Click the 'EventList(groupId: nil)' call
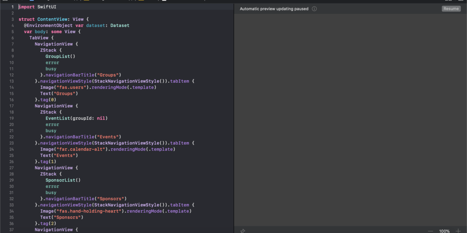Image resolution: width=467 pixels, height=233 pixels. pos(76,118)
